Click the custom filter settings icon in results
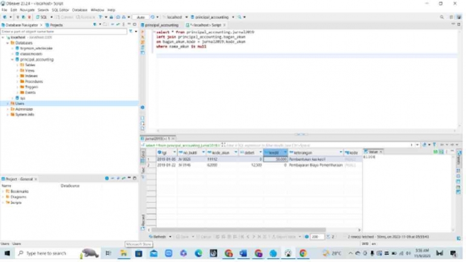This screenshot has height=262, width=466. click(x=424, y=145)
